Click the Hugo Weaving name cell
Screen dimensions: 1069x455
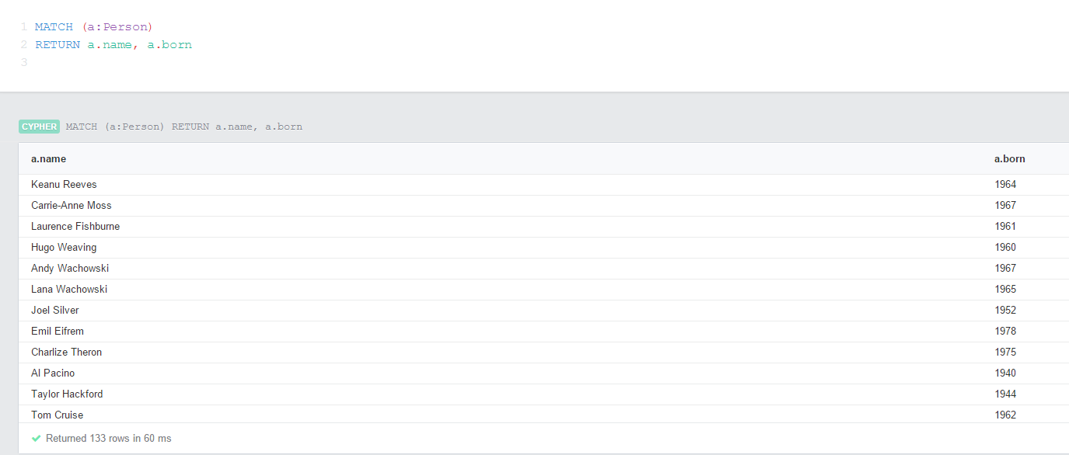point(64,247)
